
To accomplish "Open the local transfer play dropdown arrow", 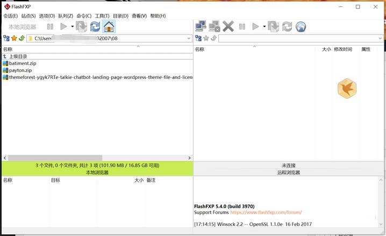I will [x=73, y=26].
